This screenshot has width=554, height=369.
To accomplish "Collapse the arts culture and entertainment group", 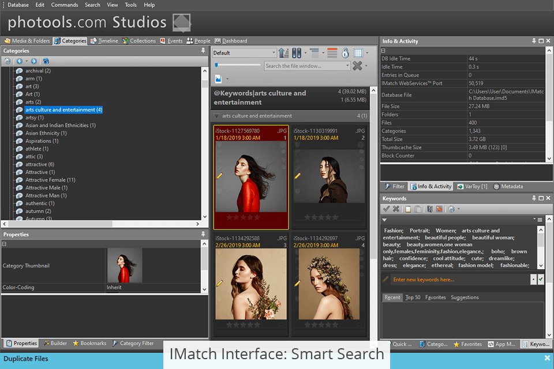I will coord(216,116).
